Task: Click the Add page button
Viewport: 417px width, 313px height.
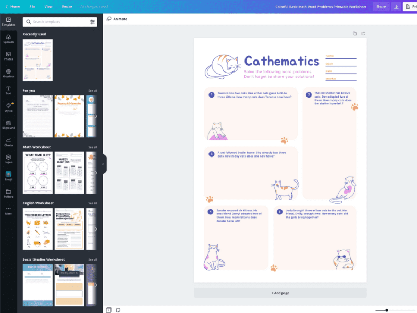Action: (x=280, y=293)
